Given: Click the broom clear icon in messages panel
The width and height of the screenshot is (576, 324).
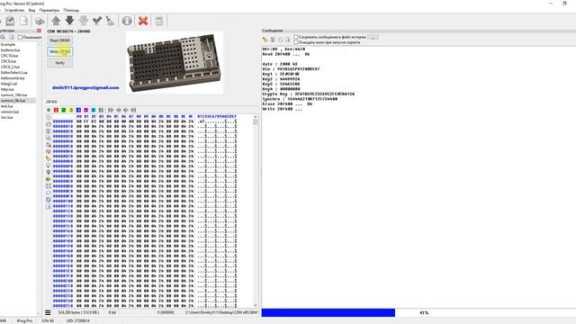Looking at the screenshot, I should pyautogui.click(x=265, y=40).
